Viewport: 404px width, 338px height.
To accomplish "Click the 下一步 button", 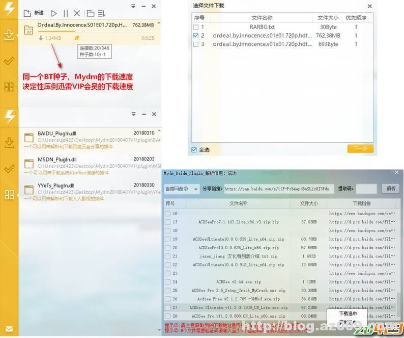I will point(360,149).
